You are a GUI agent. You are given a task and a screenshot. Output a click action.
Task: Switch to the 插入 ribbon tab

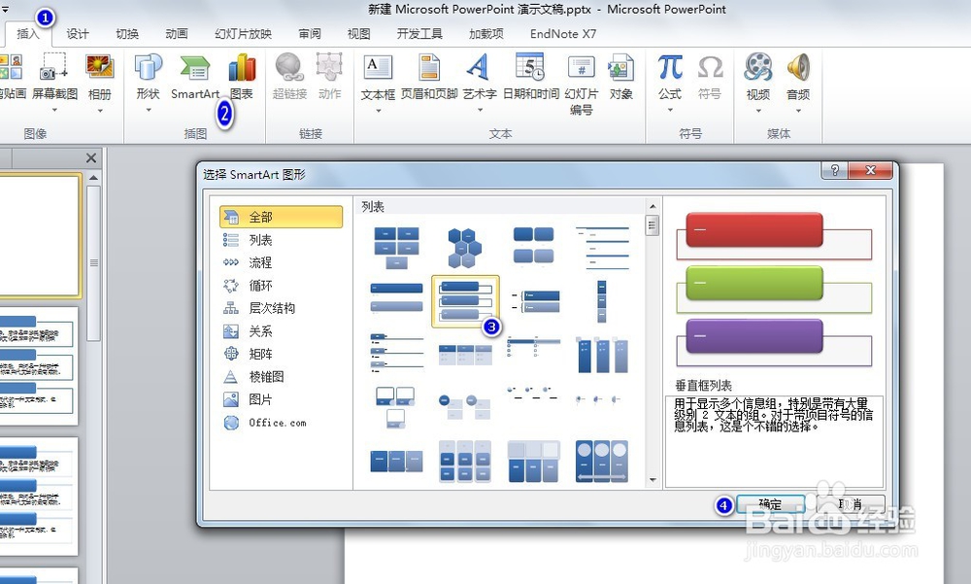27,34
